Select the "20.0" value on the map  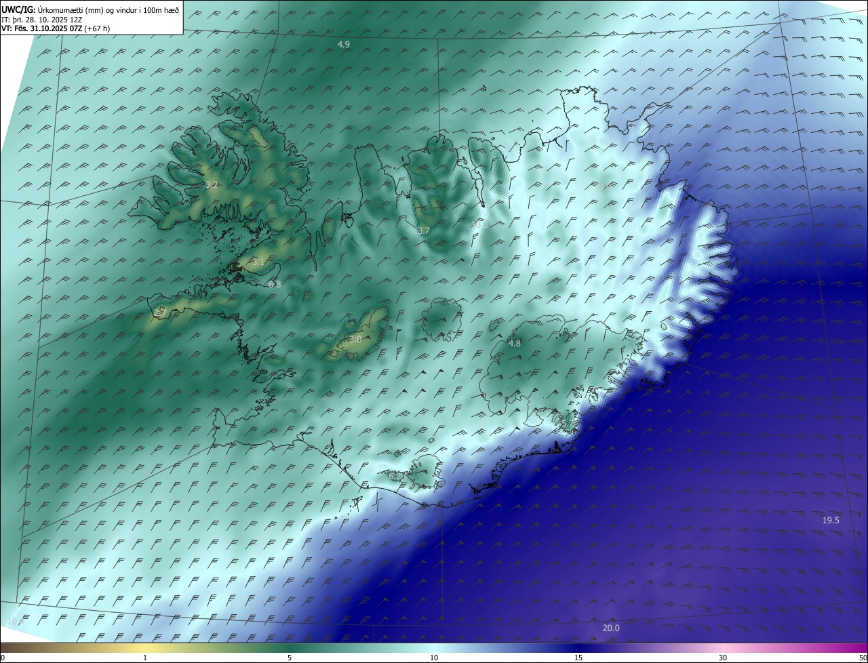pyautogui.click(x=611, y=628)
